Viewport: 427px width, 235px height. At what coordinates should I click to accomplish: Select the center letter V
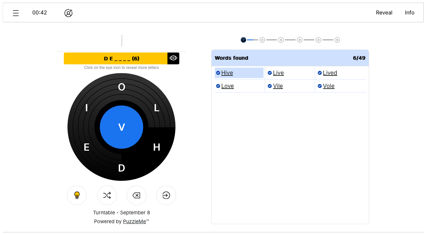point(121,127)
